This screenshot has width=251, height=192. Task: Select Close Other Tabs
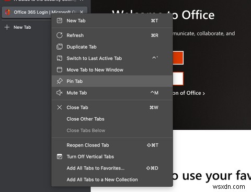(x=112, y=119)
